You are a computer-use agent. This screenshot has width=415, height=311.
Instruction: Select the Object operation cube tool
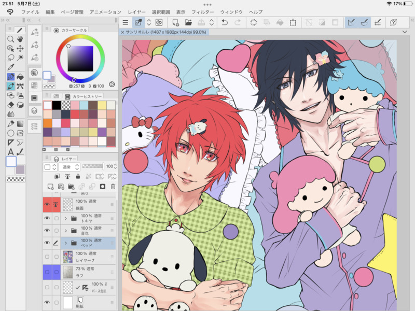click(10, 48)
